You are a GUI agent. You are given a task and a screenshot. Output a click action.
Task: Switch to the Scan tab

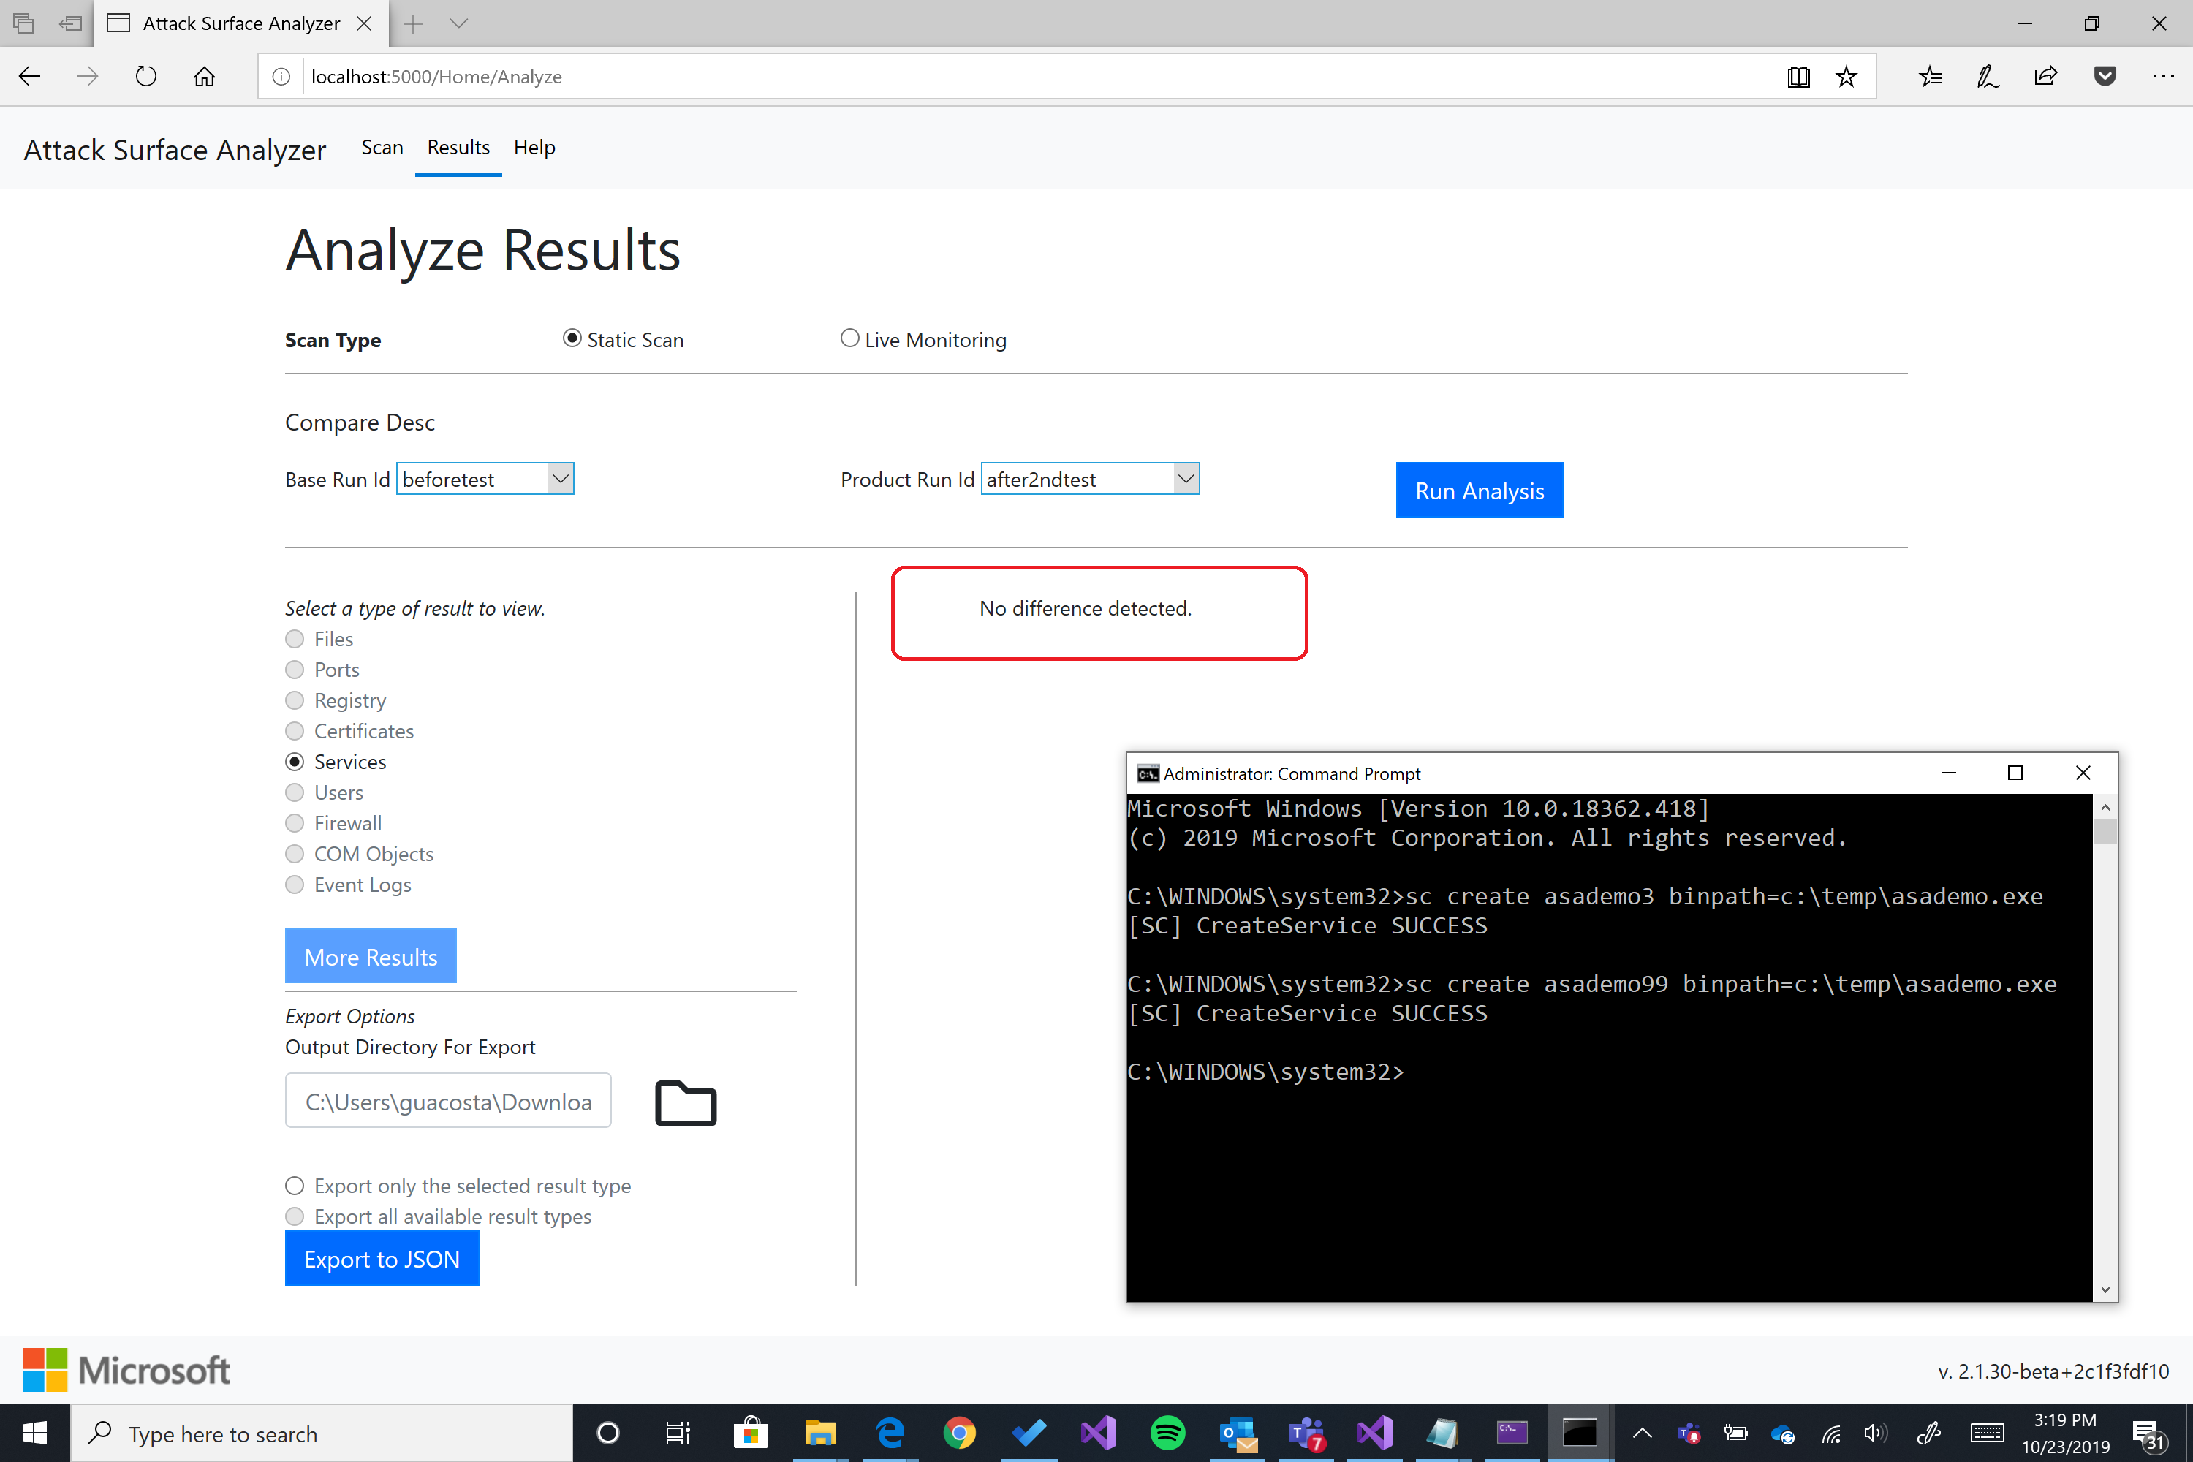pos(382,148)
